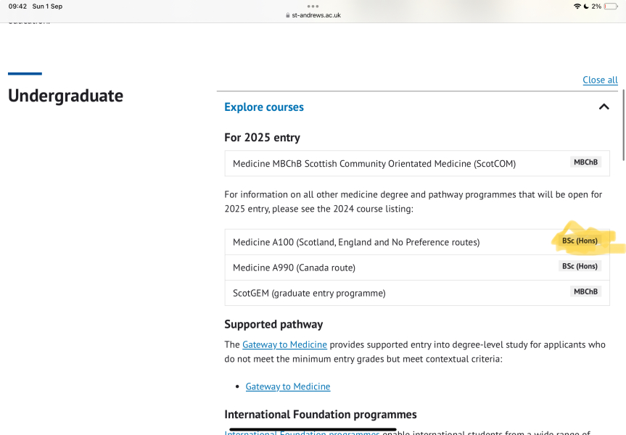Click the BSc (Hons) badge for Medicine A990

(x=580, y=266)
